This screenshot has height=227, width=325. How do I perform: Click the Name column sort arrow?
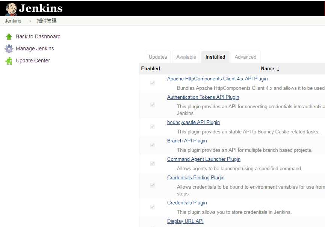[278, 69]
